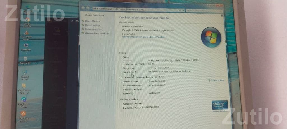287x129 pixels.
Task: Click Get more features with new edition link
Action: (x=144, y=37)
